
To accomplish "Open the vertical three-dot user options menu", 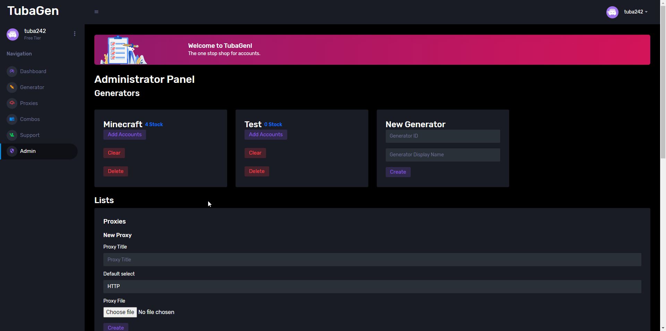I will click(75, 34).
